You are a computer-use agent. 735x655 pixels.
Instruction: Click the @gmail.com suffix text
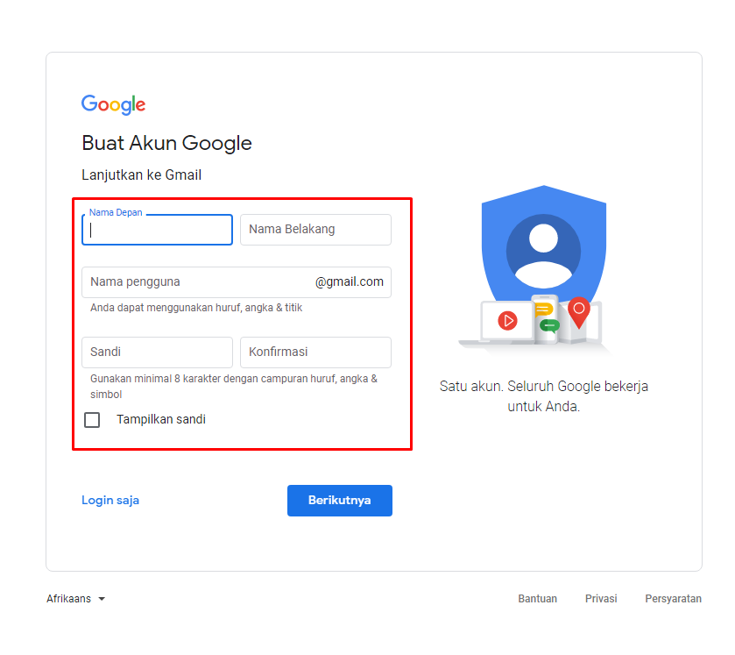click(x=350, y=282)
